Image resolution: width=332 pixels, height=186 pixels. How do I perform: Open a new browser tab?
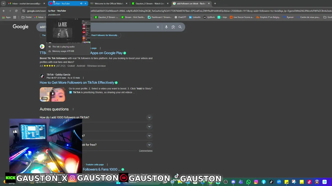(x=215, y=4)
